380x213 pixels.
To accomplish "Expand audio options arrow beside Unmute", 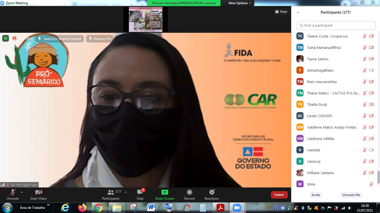I will click(22, 192).
